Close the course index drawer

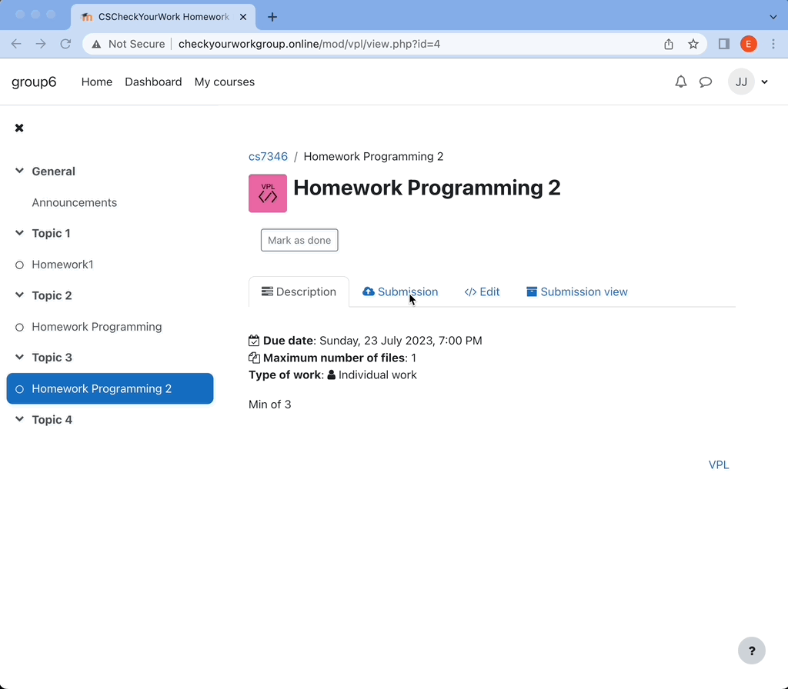pyautogui.click(x=19, y=128)
